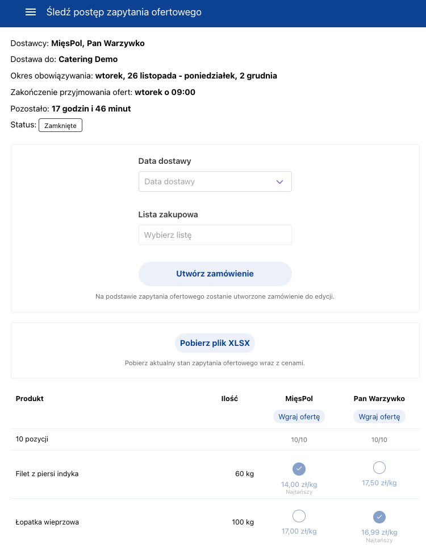Open the hamburger menu icon

[x=31, y=12]
